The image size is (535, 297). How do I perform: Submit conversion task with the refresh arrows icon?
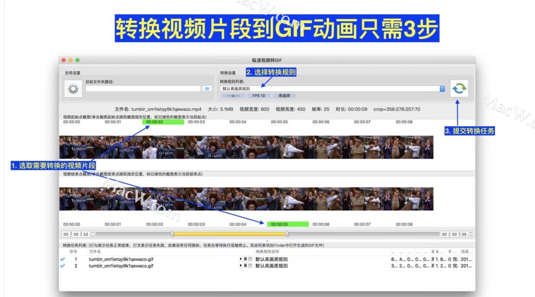[x=459, y=89]
